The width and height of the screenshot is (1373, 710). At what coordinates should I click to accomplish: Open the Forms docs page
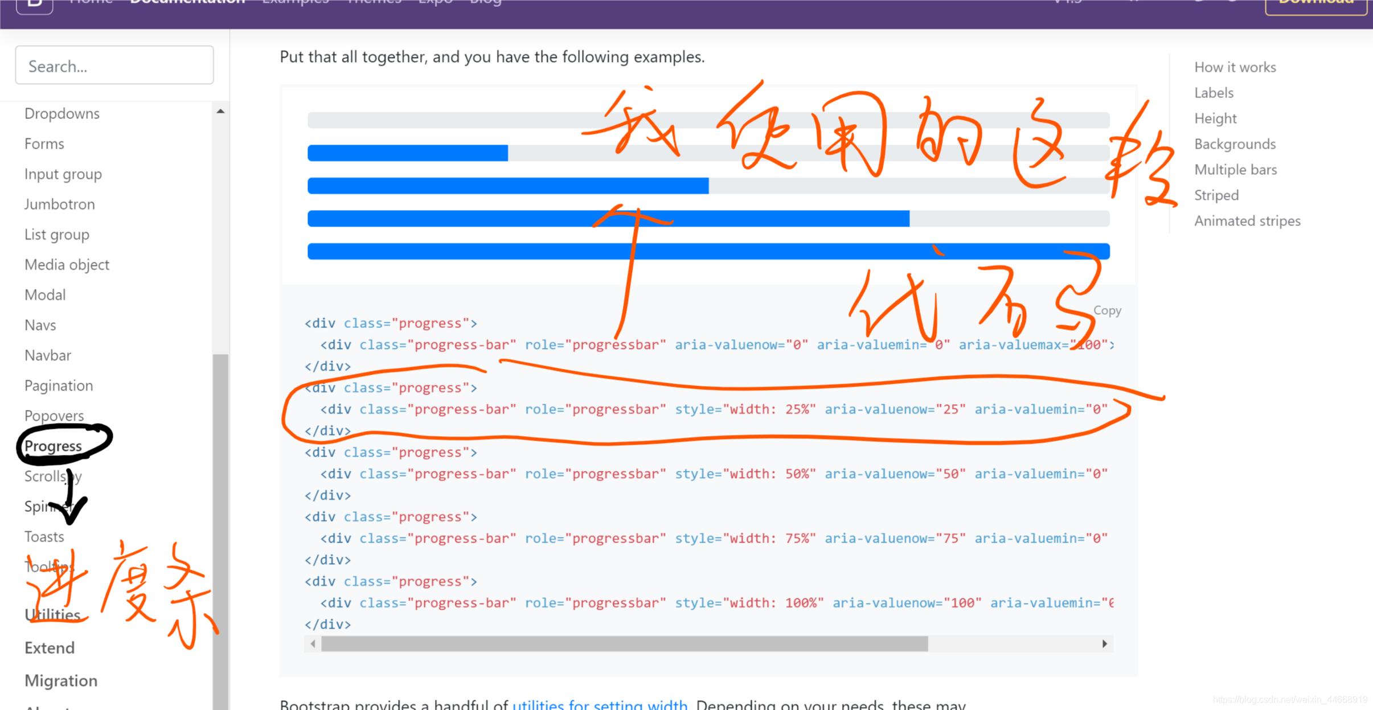click(x=44, y=143)
